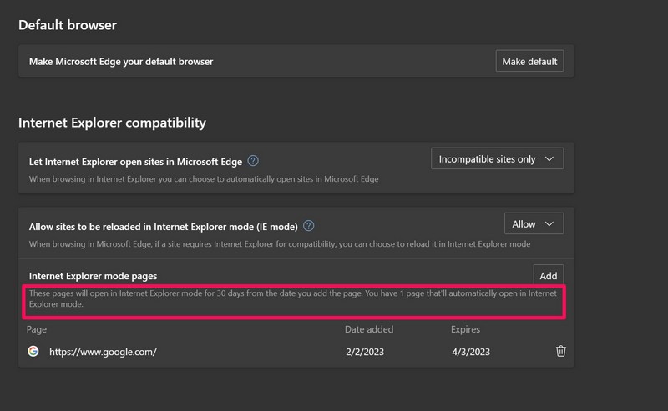The height and width of the screenshot is (411, 668).
Task: Click the Google favicon in the page list
Action: click(x=33, y=351)
